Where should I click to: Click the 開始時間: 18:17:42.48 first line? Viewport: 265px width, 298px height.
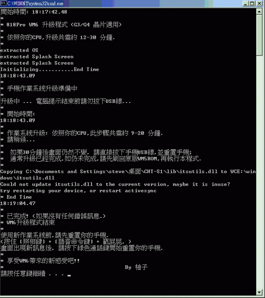[34, 12]
